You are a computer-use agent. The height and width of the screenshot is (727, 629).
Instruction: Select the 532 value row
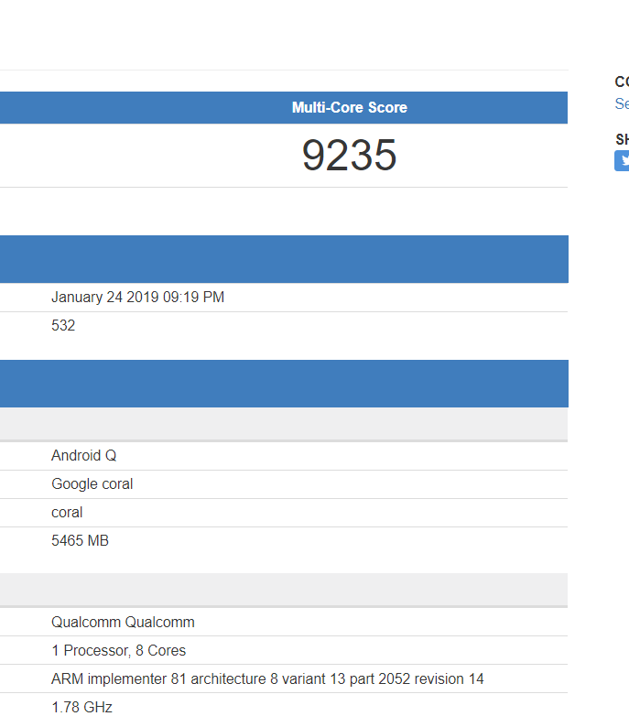click(x=63, y=326)
